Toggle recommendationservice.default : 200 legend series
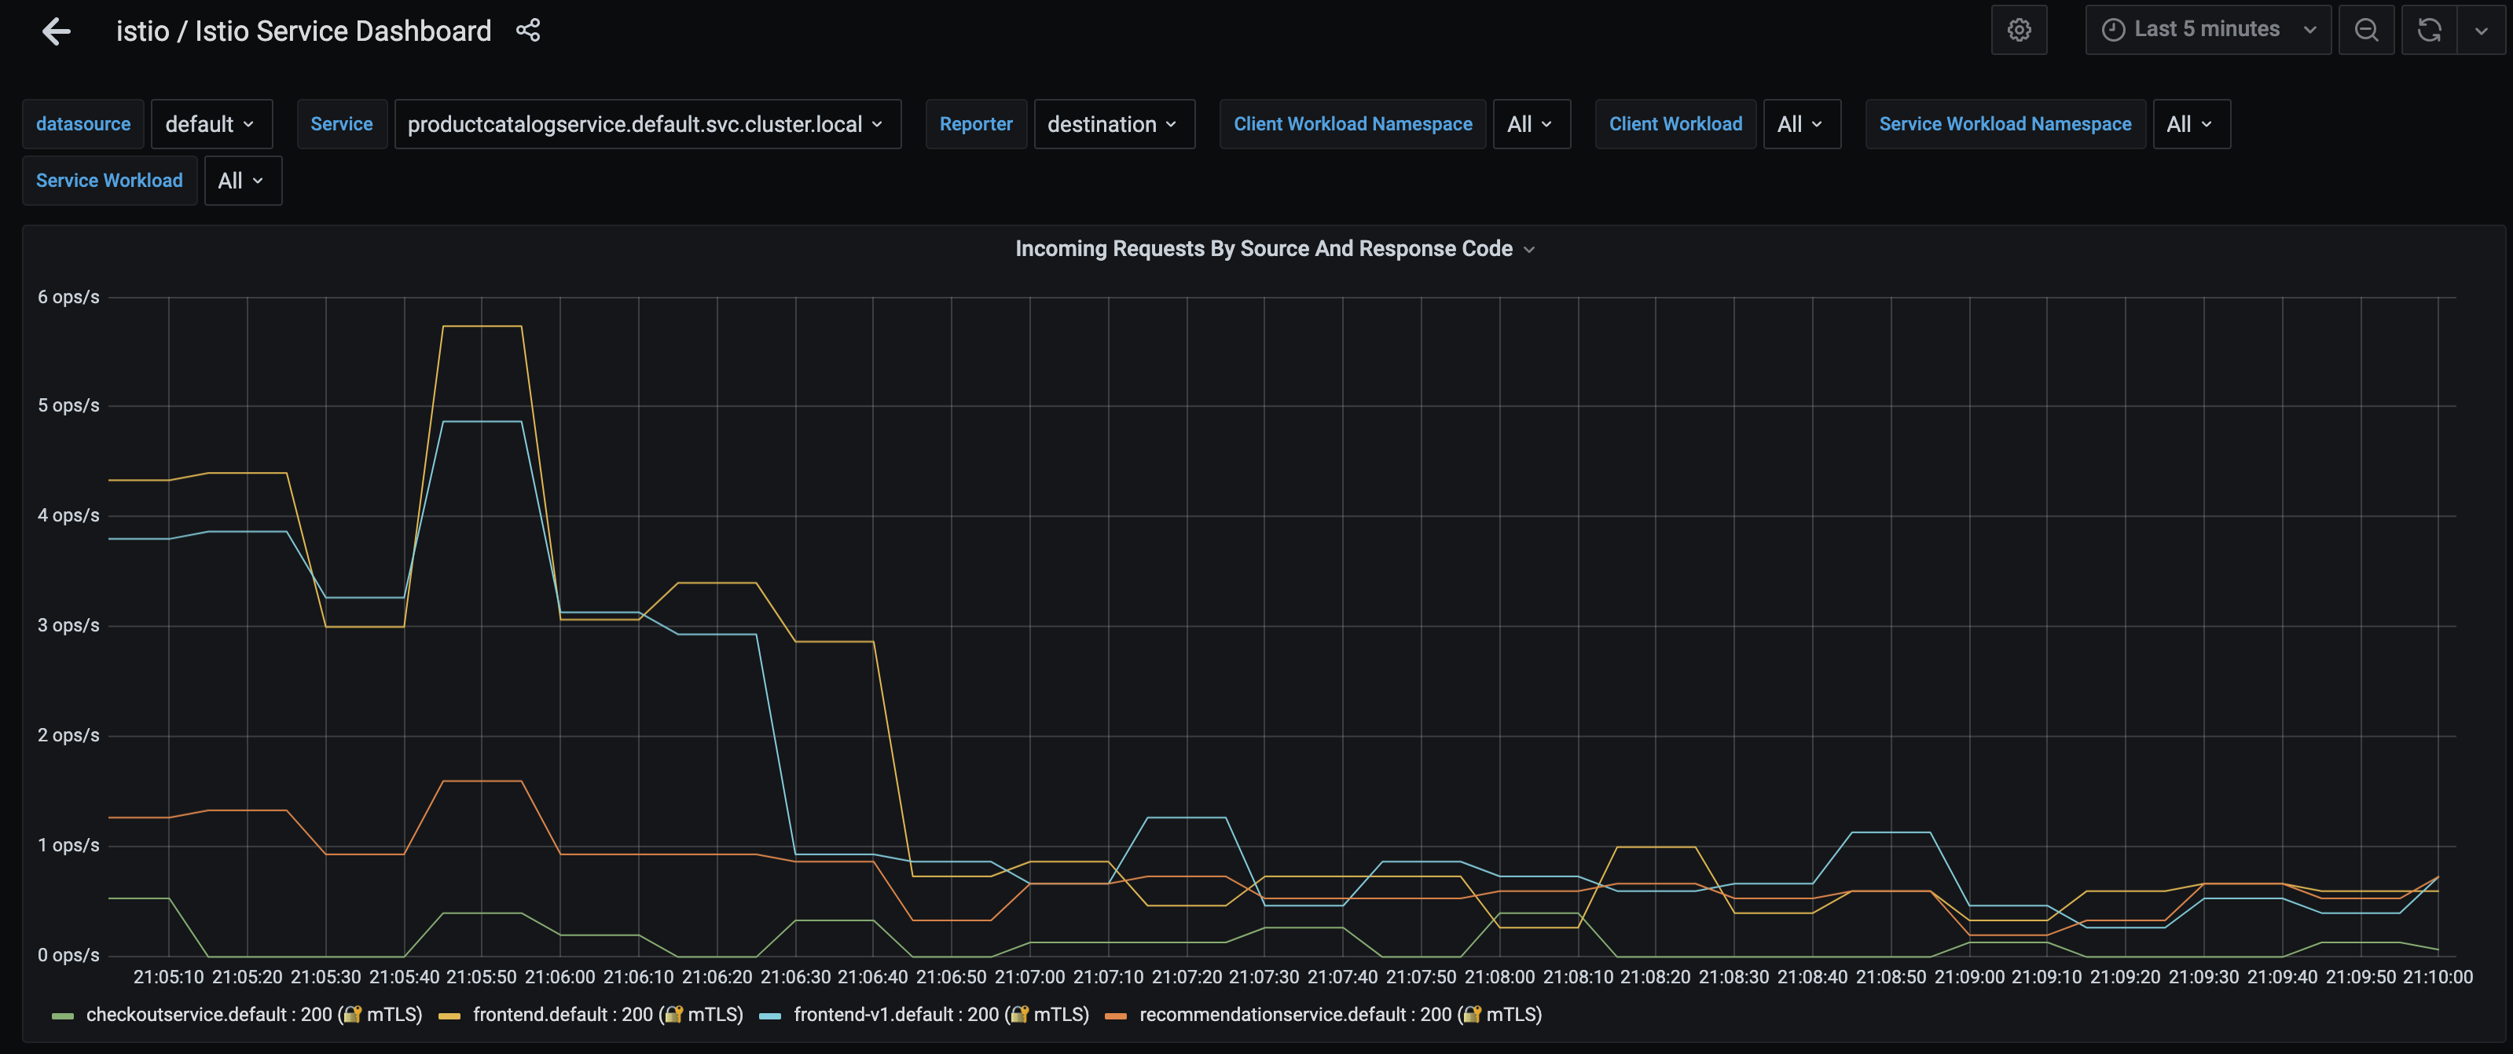 click(x=1341, y=1015)
